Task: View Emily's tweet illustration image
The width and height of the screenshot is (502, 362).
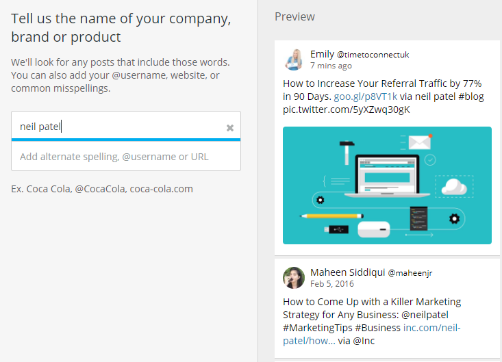Action: coord(387,185)
